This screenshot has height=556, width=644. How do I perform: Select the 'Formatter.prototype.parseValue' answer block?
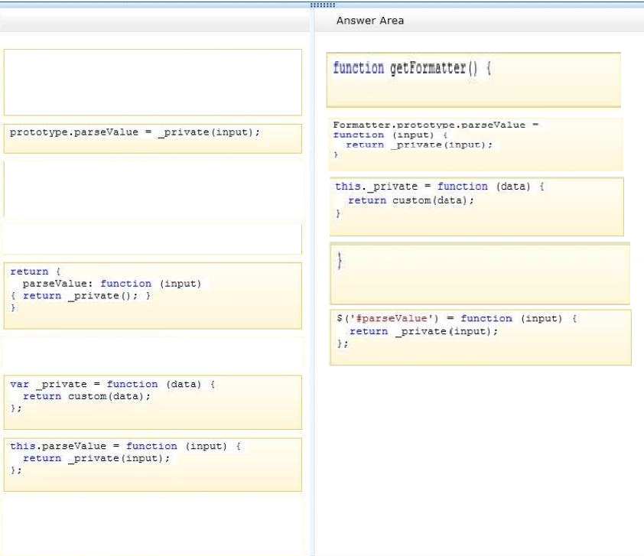pyautogui.click(x=476, y=144)
